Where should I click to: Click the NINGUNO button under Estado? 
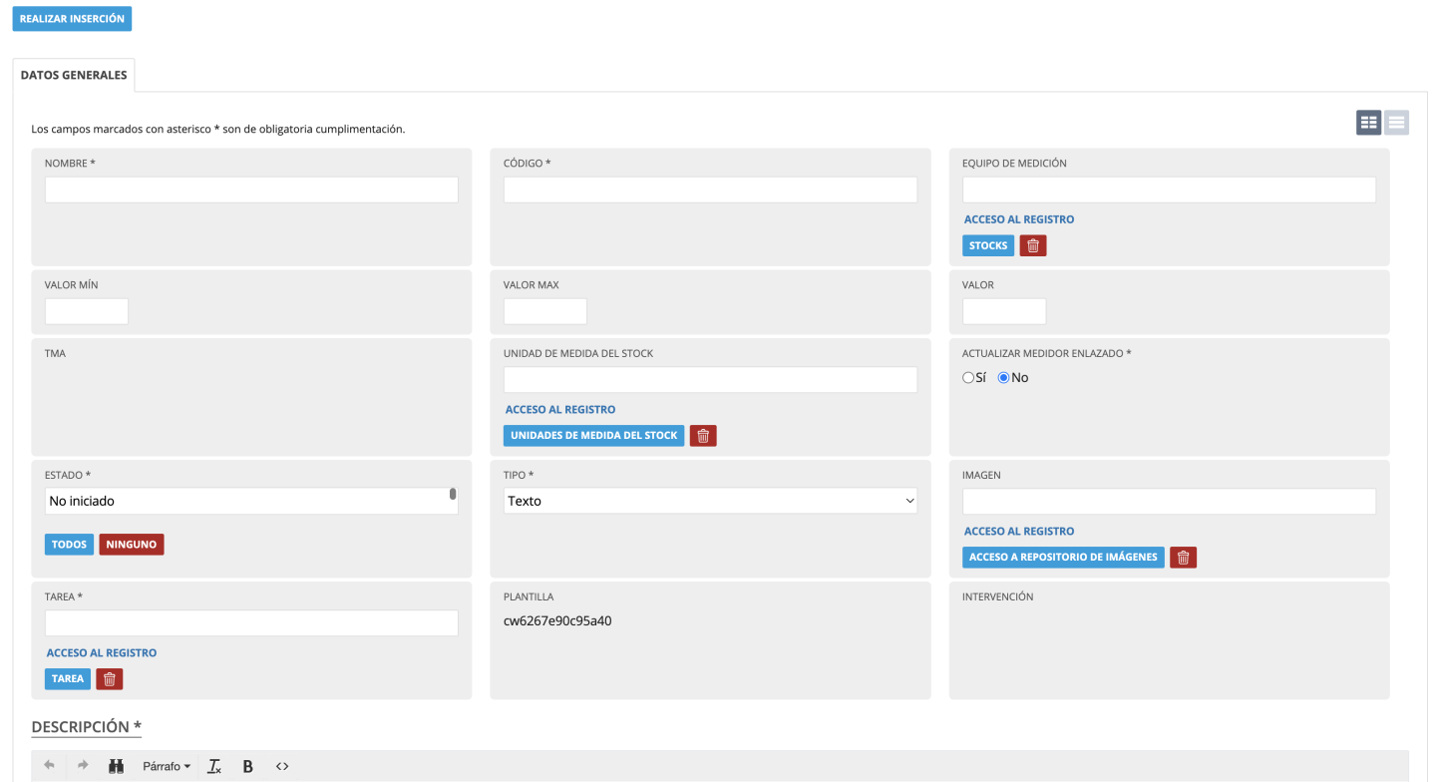(x=131, y=545)
